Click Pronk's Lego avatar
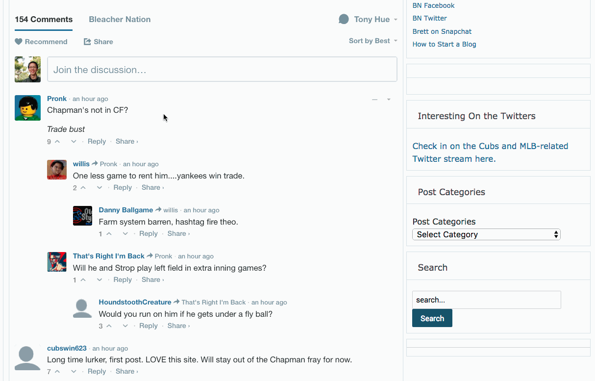Viewport: 595px width, 381px height. point(27,107)
